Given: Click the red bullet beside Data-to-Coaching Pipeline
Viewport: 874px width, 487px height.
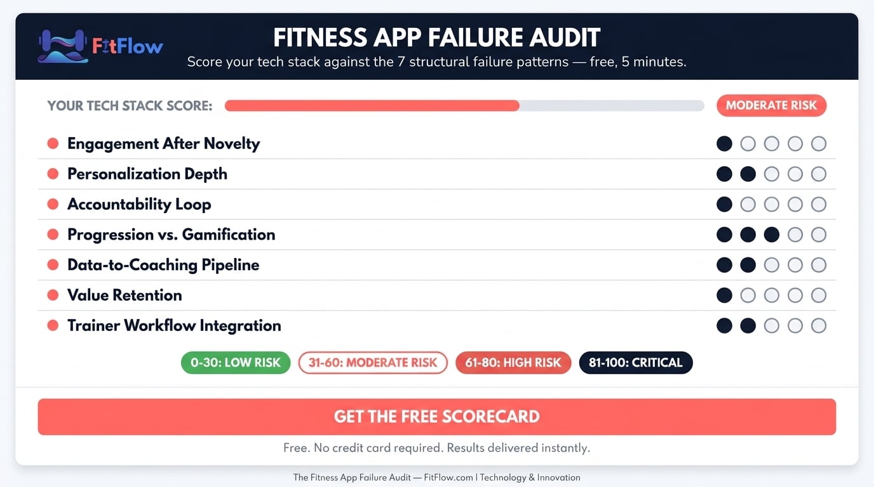Looking at the screenshot, I should 53,265.
